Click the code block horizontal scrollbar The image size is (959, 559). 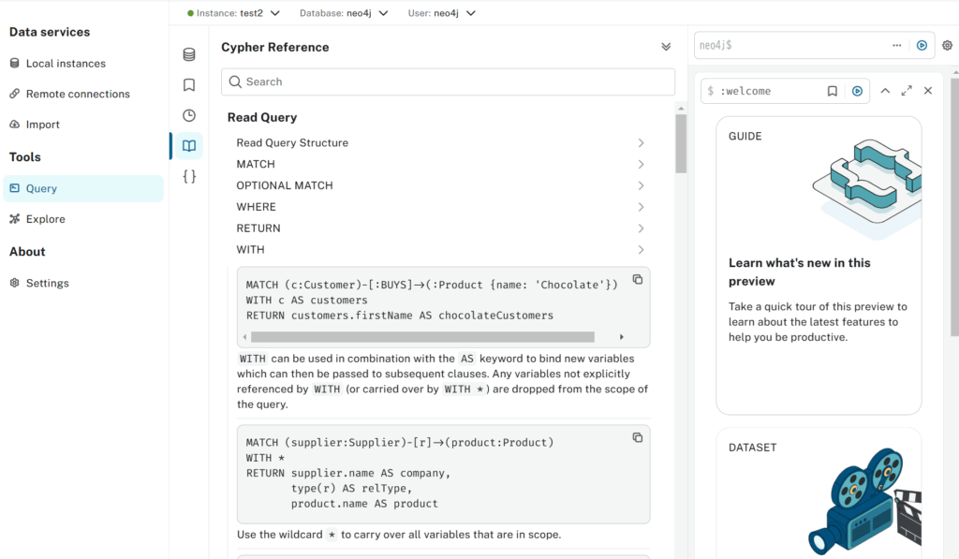[x=422, y=337]
